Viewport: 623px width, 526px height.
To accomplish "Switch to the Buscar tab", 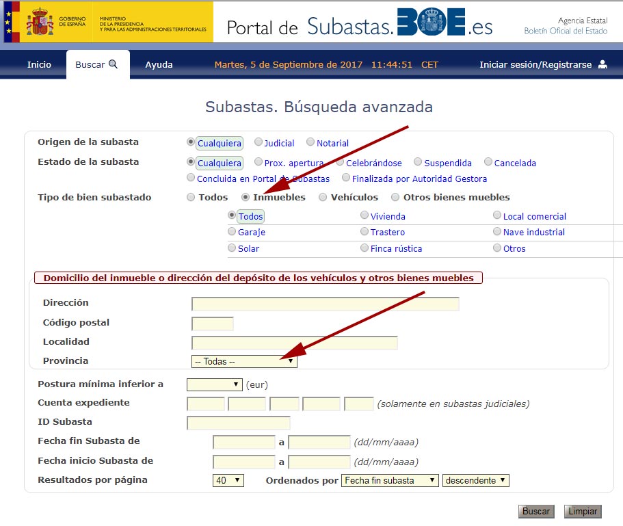I will [98, 64].
